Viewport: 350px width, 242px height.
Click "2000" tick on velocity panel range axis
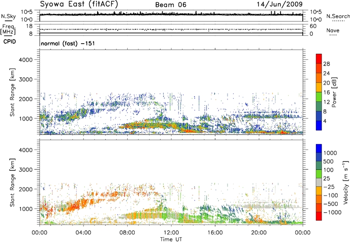(25, 189)
